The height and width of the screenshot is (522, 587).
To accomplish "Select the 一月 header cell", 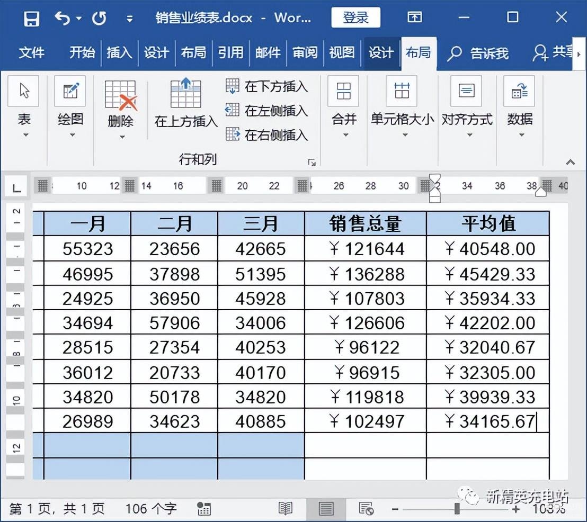I will [87, 224].
